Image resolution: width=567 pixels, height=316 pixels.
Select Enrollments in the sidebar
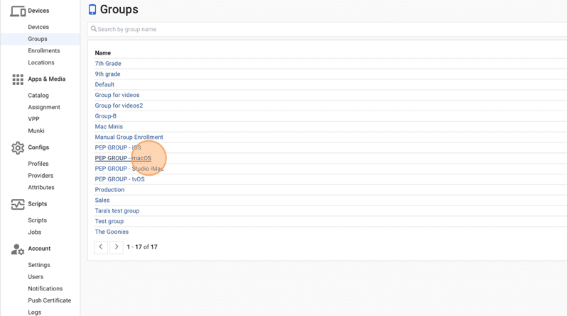coord(44,51)
